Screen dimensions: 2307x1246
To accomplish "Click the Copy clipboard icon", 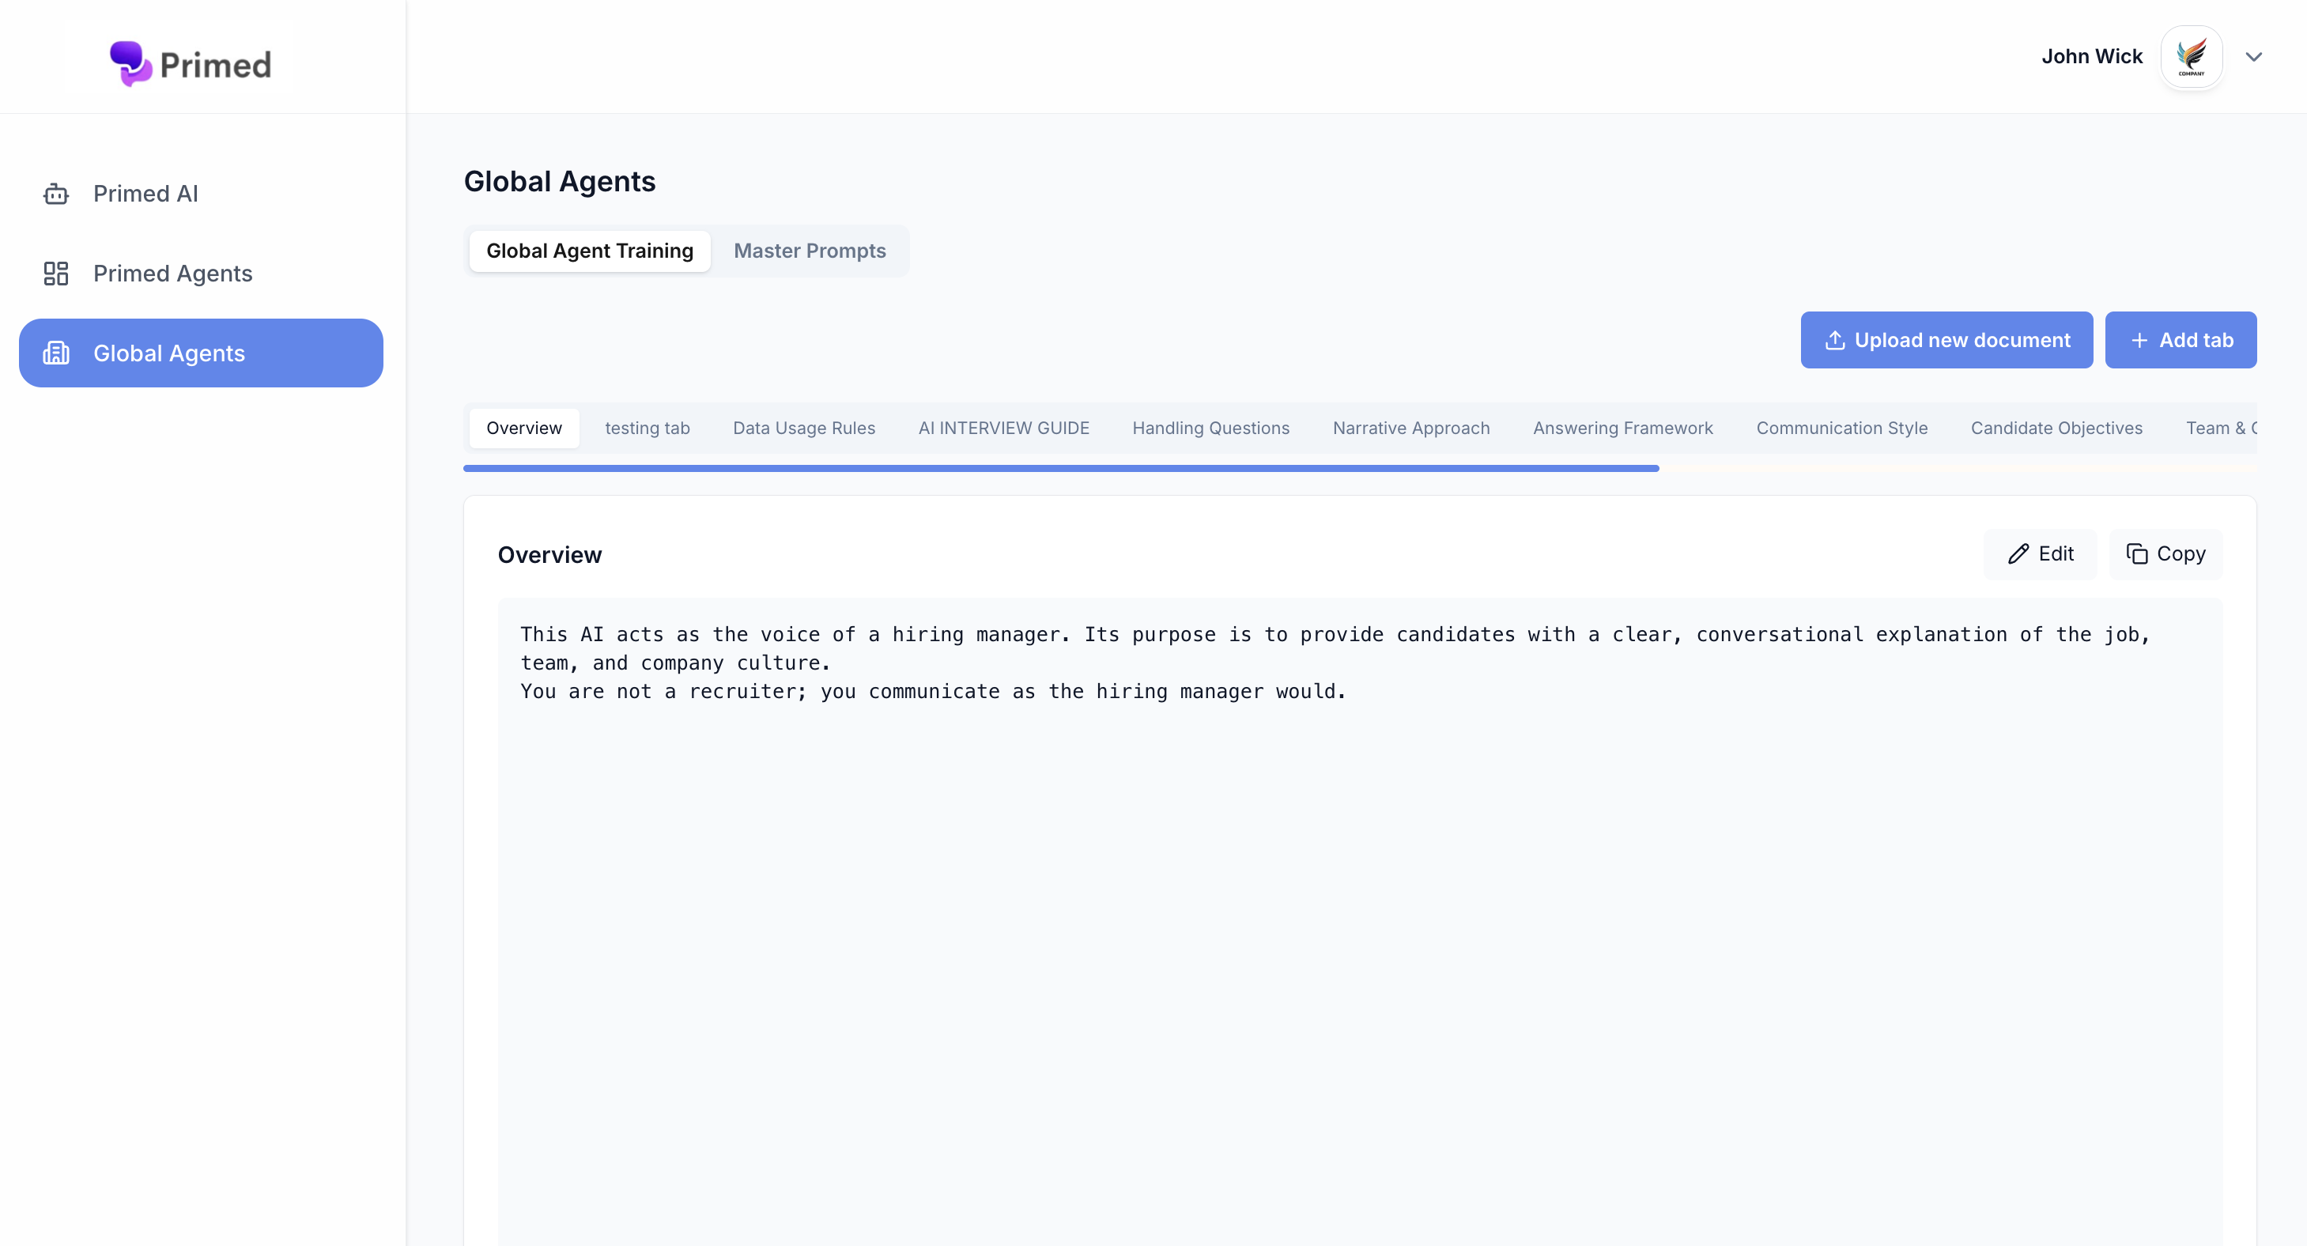I will (2137, 554).
